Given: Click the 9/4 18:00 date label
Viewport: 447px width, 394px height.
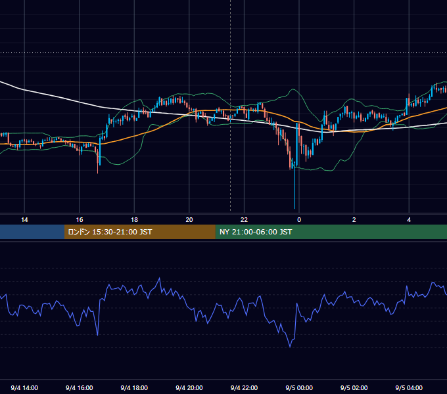Looking at the screenshot, I should (134, 387).
